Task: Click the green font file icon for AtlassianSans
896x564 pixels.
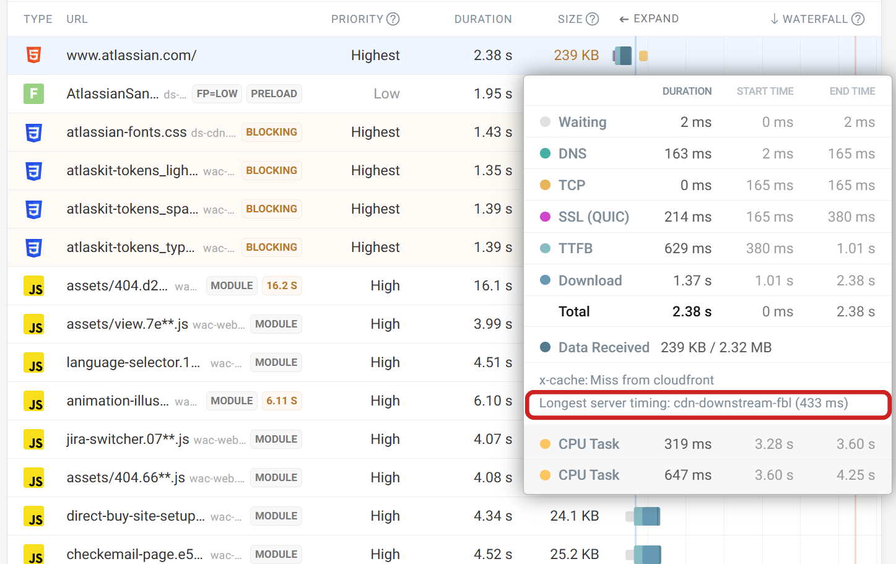Action: tap(34, 93)
